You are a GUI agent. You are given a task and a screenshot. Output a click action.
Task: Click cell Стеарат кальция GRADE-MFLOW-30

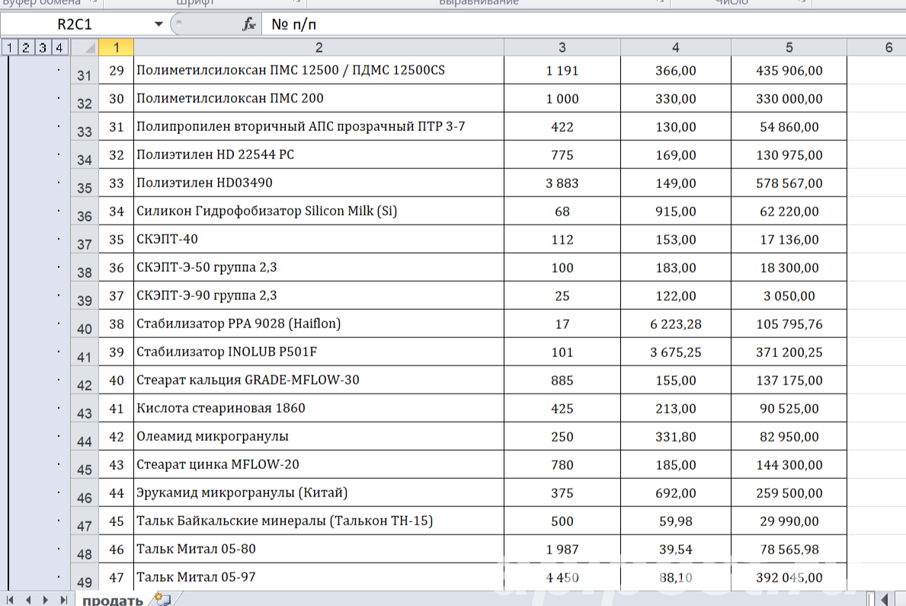tap(319, 380)
